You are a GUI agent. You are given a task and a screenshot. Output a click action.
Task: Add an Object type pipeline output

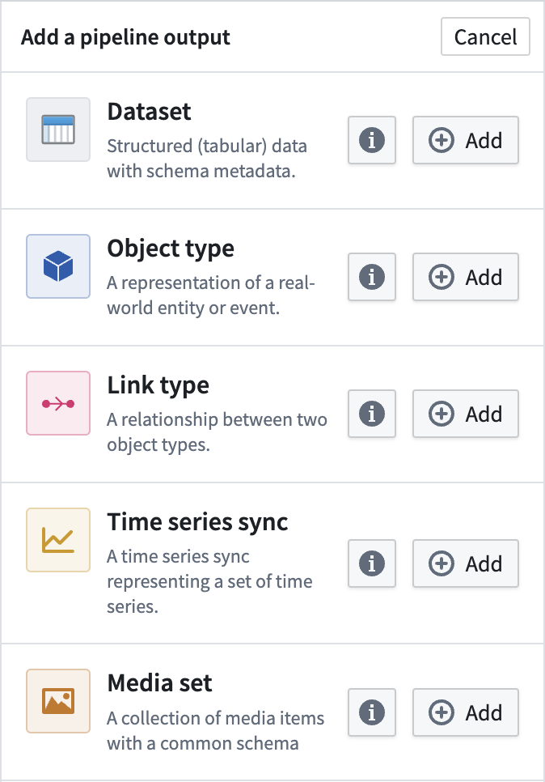466,277
